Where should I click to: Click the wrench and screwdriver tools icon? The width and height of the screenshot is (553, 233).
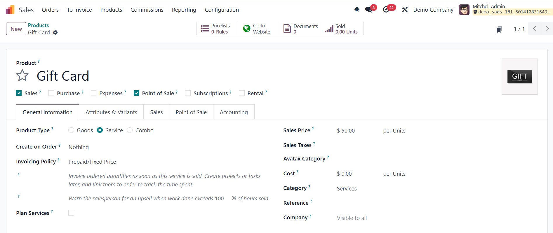click(405, 10)
